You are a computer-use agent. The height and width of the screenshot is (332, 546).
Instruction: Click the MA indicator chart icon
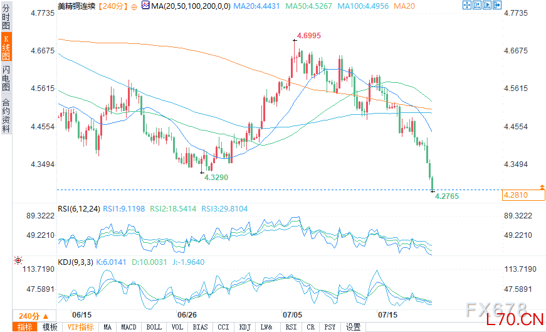click(x=145, y=6)
